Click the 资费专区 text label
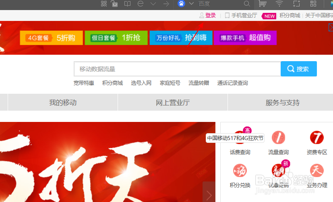This screenshot has height=202, width=333. click(x=317, y=152)
